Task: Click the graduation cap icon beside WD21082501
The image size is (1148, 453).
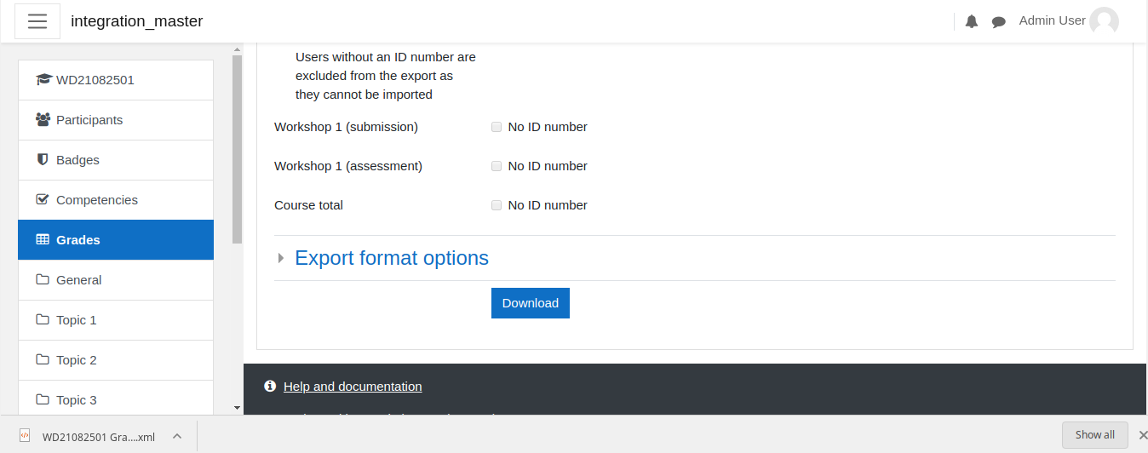Action: pos(43,80)
